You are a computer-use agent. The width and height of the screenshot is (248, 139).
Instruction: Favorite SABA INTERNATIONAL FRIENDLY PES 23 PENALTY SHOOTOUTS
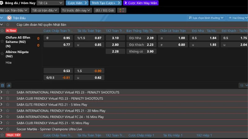pyautogui.click(x=7, y=92)
